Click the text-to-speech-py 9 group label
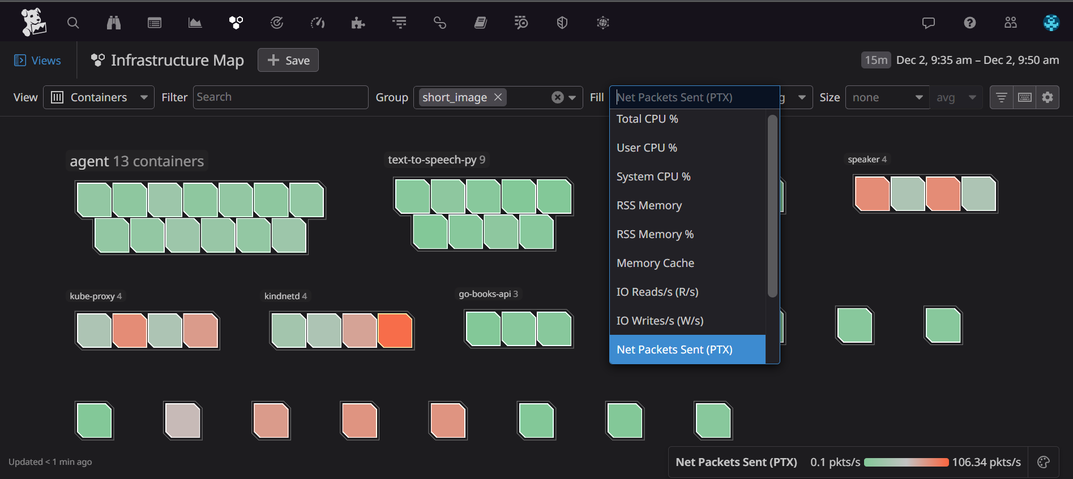The image size is (1073, 479). (x=437, y=159)
